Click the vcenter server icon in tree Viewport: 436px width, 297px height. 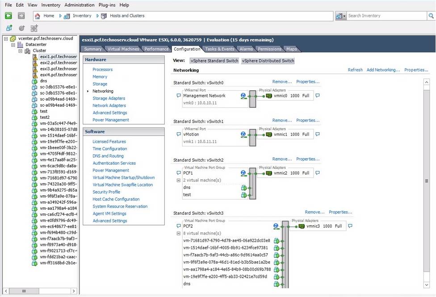click(x=13, y=39)
